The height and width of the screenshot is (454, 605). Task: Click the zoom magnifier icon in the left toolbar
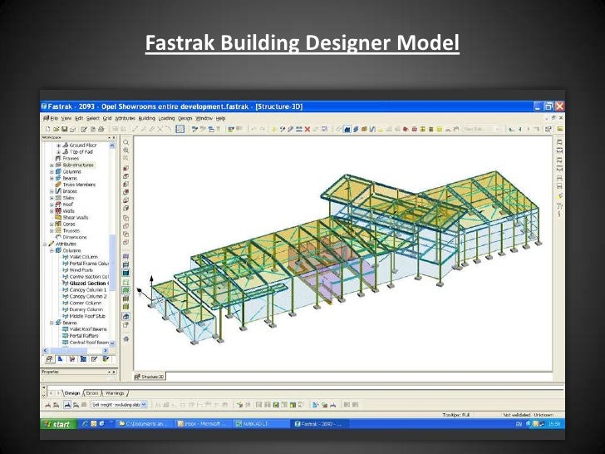(x=125, y=142)
